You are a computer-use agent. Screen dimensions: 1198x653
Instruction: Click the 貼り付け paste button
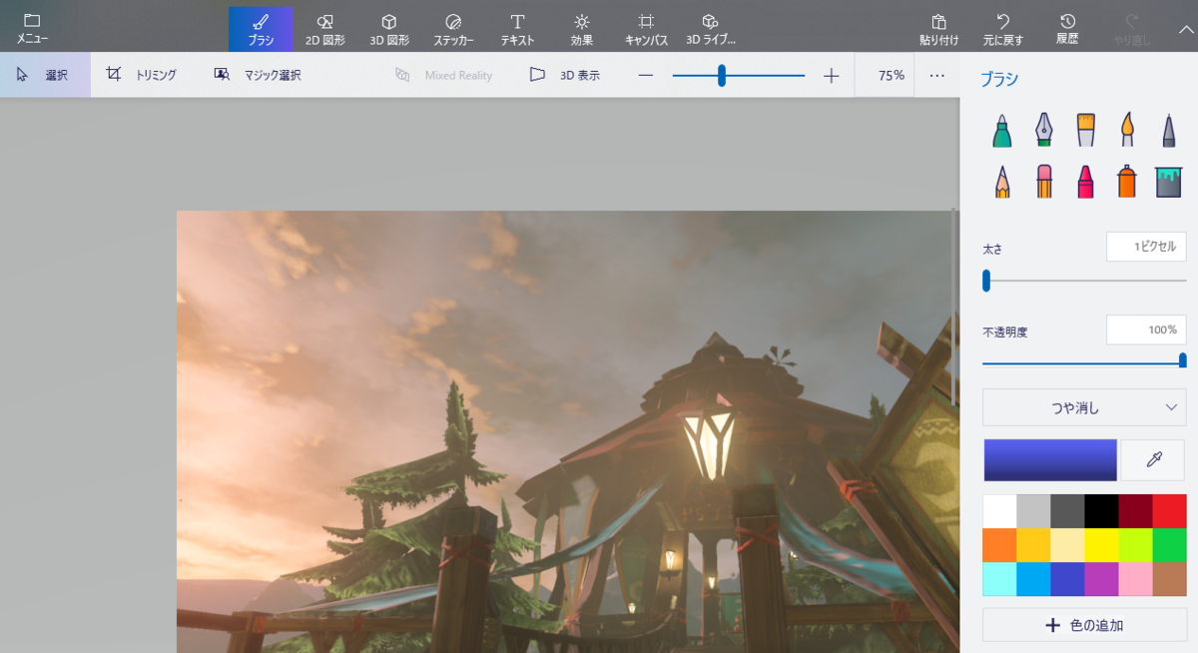pos(939,28)
